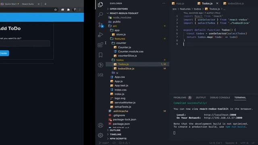Collapse the REACT-REDUX-TOOLKIT section
The image size is (258, 145).
click(124, 13)
